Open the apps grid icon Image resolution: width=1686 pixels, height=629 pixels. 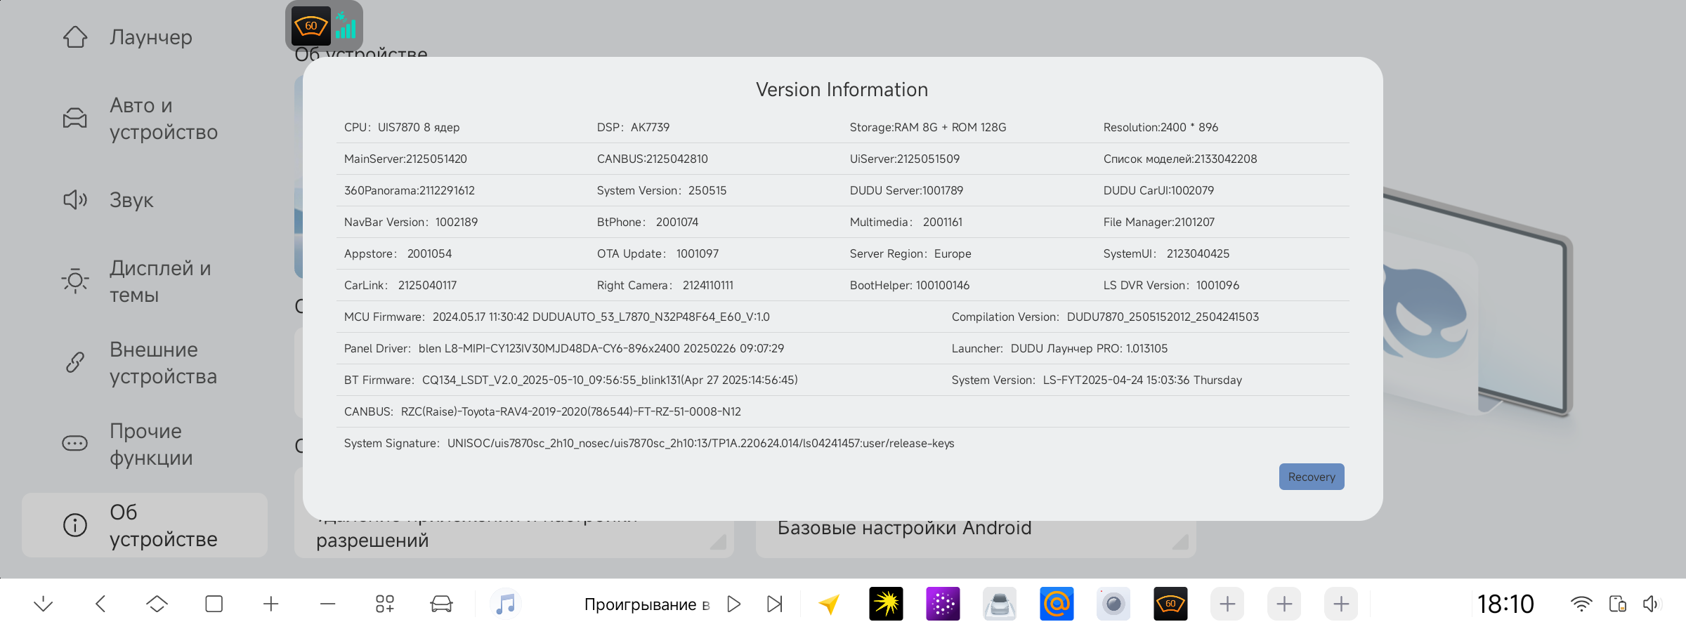click(384, 604)
